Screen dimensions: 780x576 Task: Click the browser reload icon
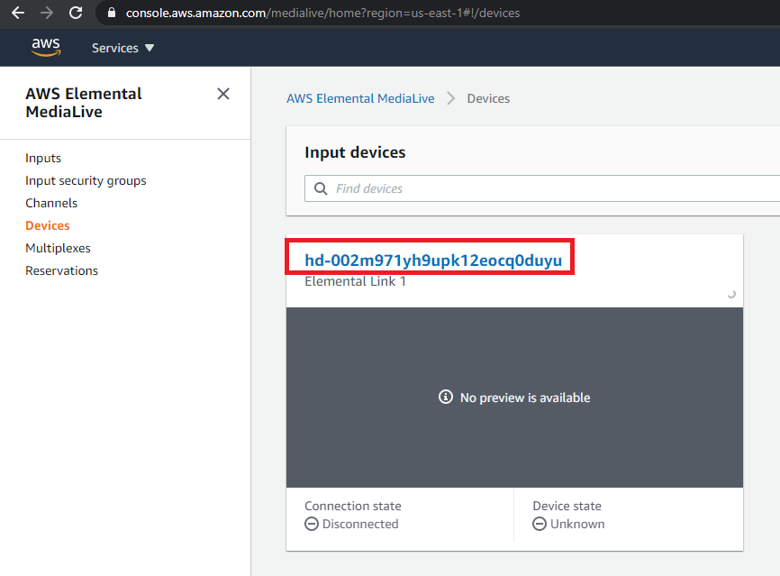pyautogui.click(x=76, y=13)
